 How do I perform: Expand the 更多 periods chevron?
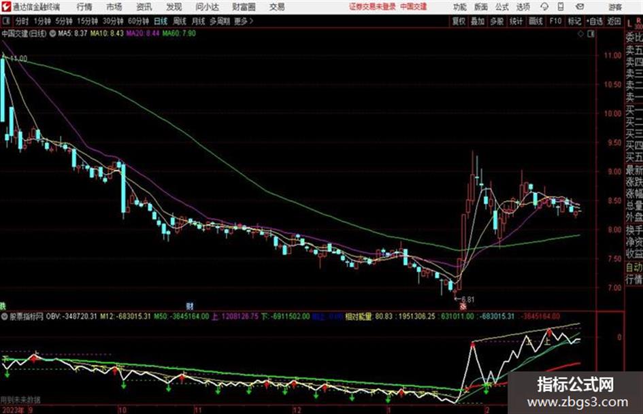(244, 21)
